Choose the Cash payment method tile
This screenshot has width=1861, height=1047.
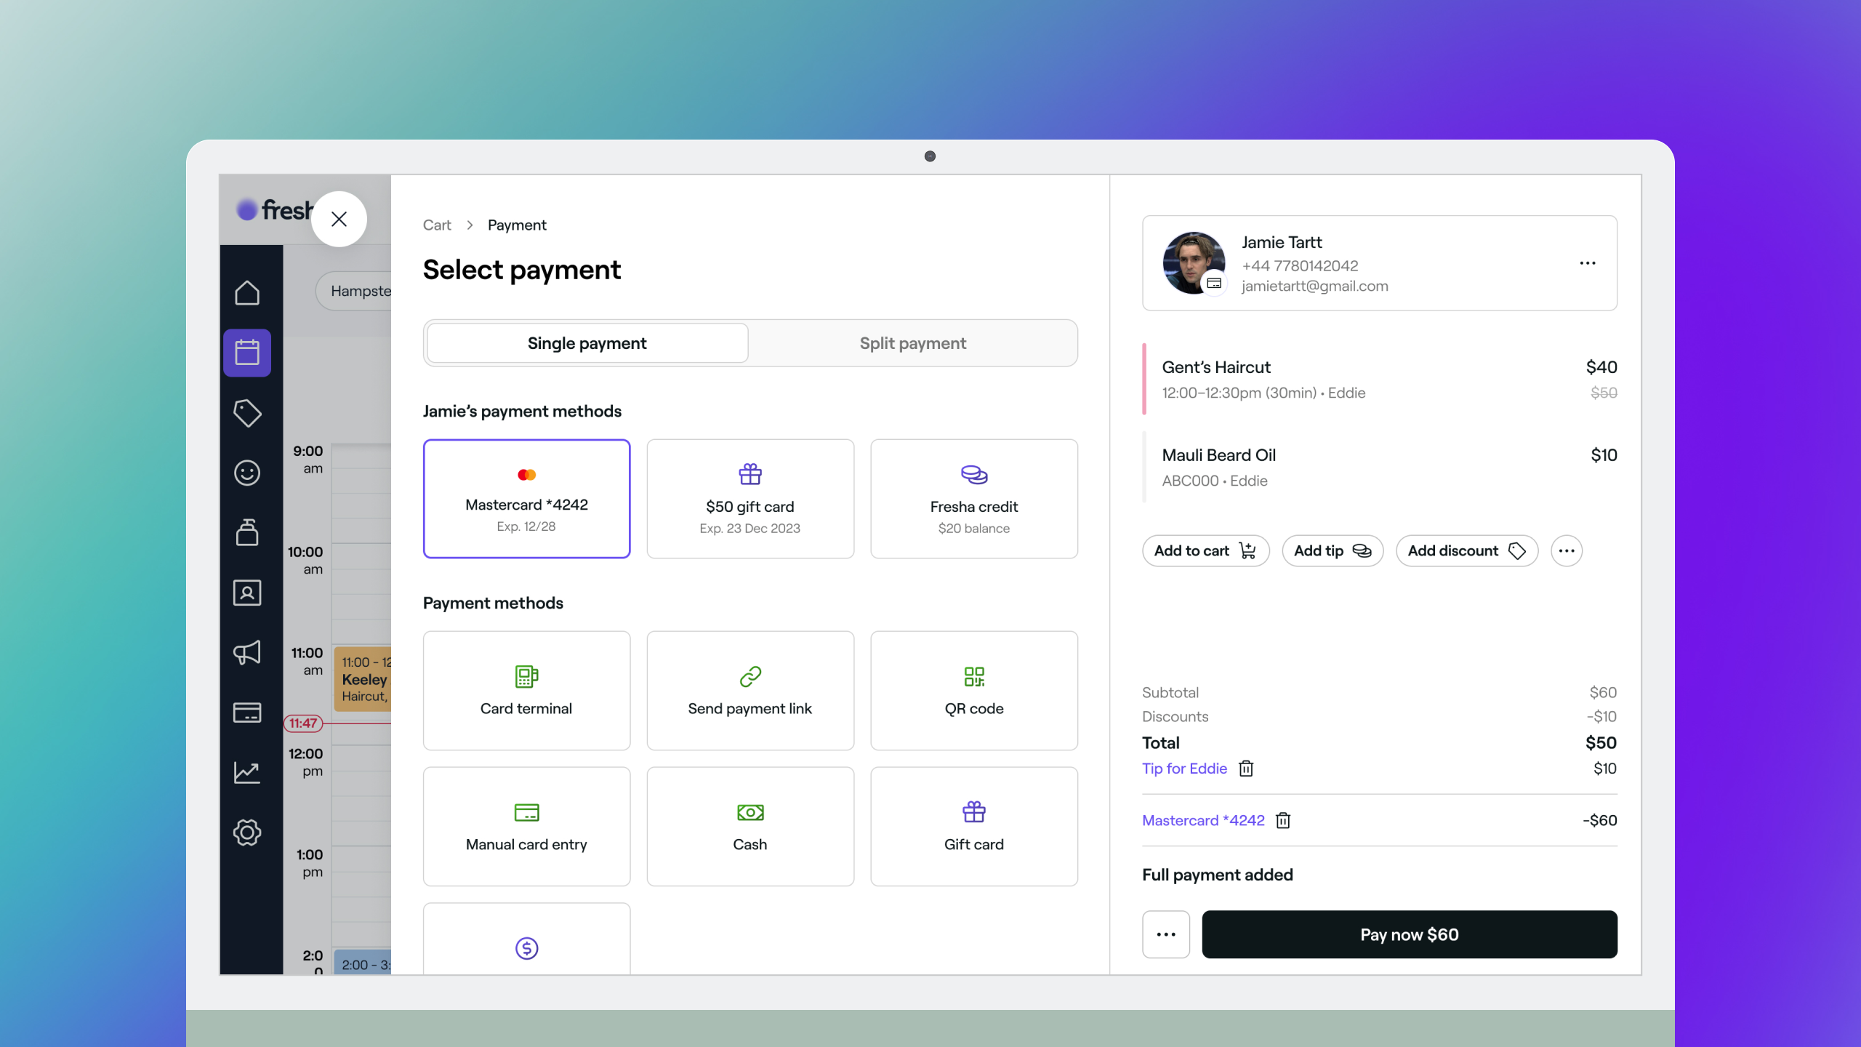[749, 827]
